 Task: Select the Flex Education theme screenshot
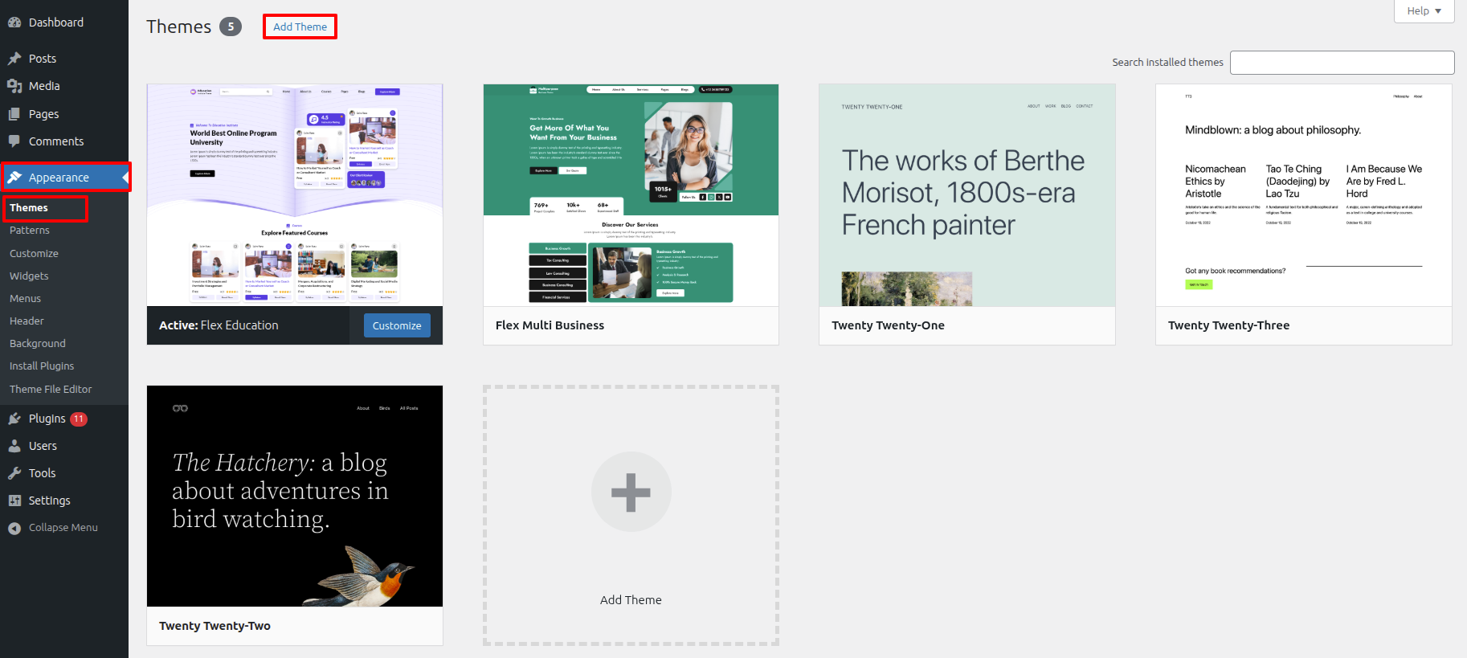(295, 195)
